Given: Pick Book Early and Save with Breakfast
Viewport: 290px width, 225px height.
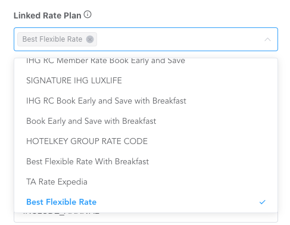Looking at the screenshot, I should (146, 121).
